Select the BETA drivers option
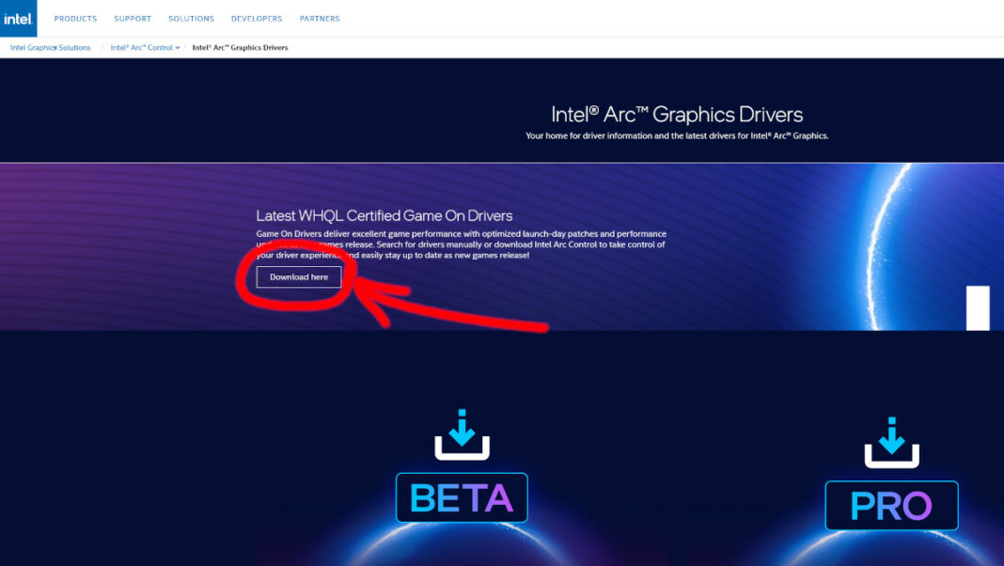The image size is (1004, 566). (462, 499)
